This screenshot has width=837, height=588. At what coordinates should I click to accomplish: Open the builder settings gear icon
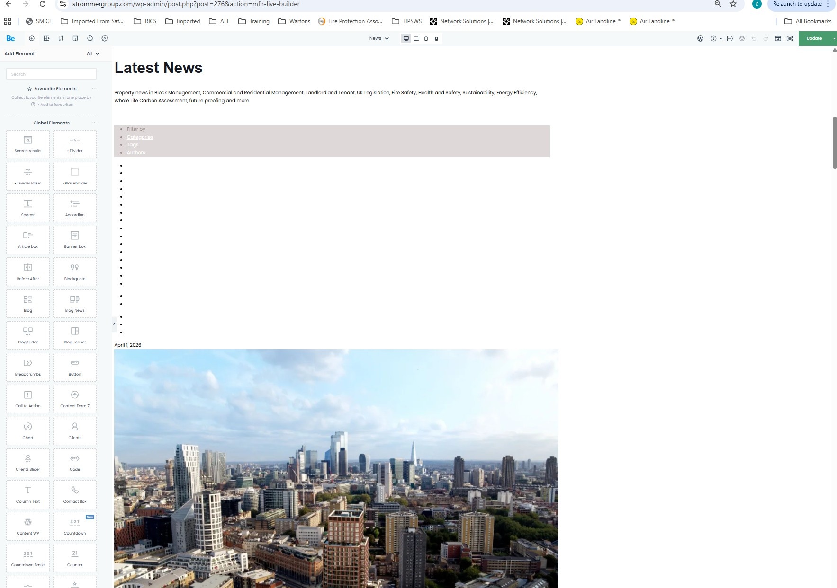(105, 38)
